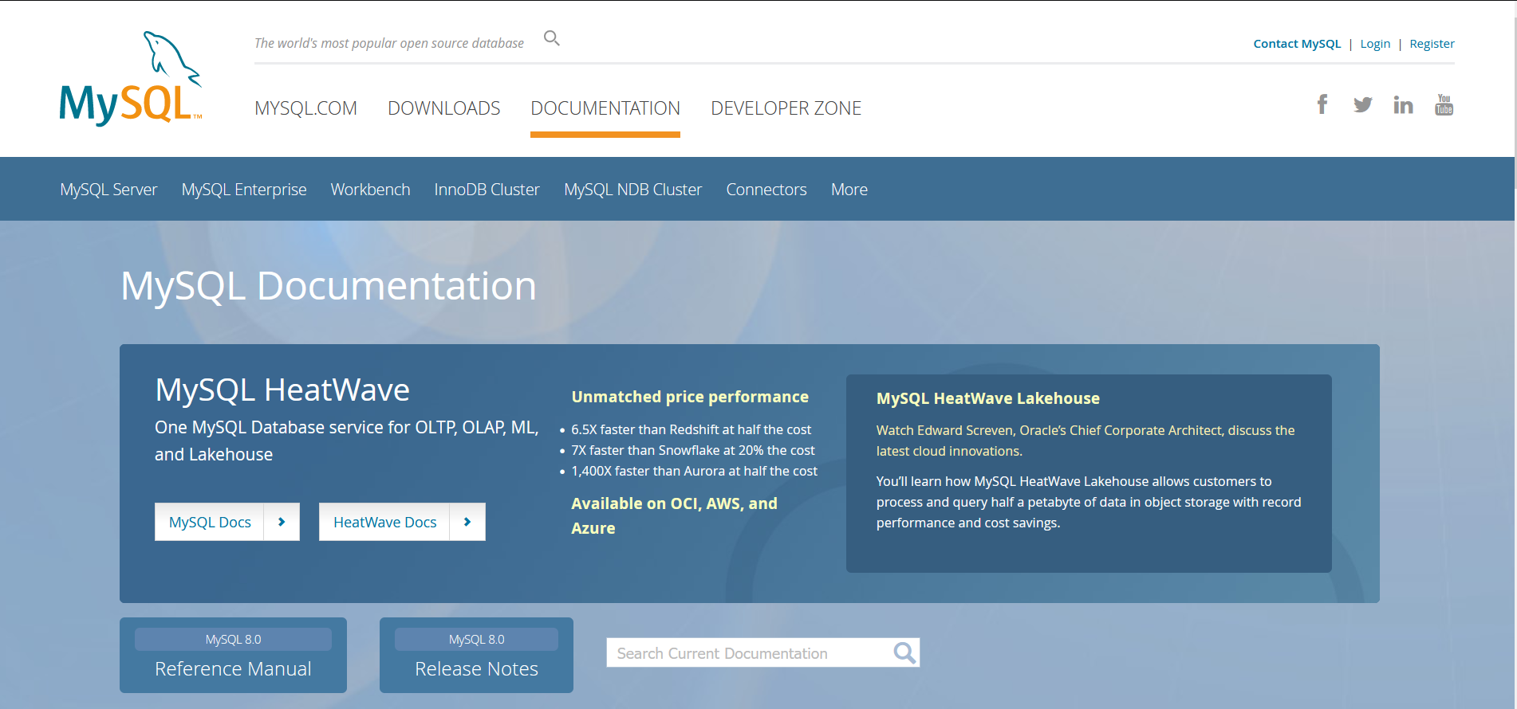Screen dimensions: 1517x709
Task: Click the Unmatched price performance heading
Action: (690, 397)
